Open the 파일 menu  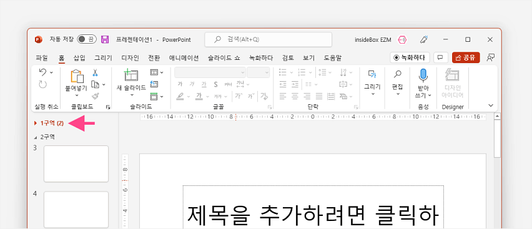tap(42, 58)
